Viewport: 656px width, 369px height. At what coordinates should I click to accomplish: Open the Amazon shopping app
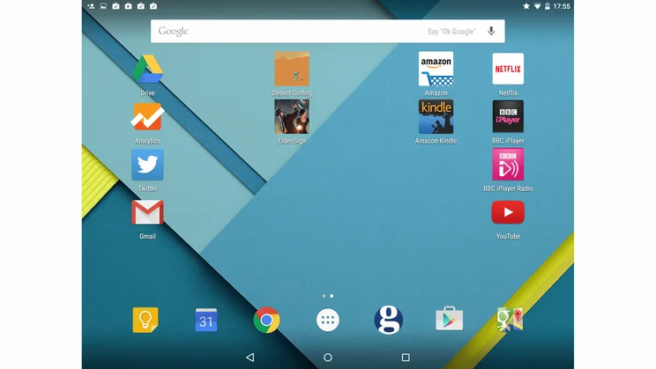tap(436, 69)
